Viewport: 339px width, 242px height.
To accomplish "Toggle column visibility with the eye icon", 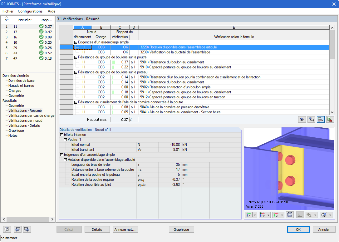I will click(302, 119).
